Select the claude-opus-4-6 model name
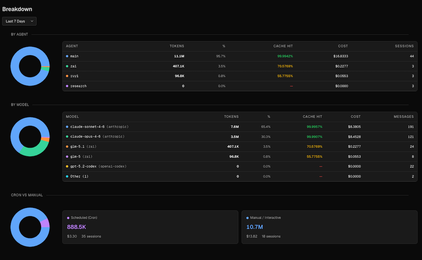422x260 pixels. (86, 137)
